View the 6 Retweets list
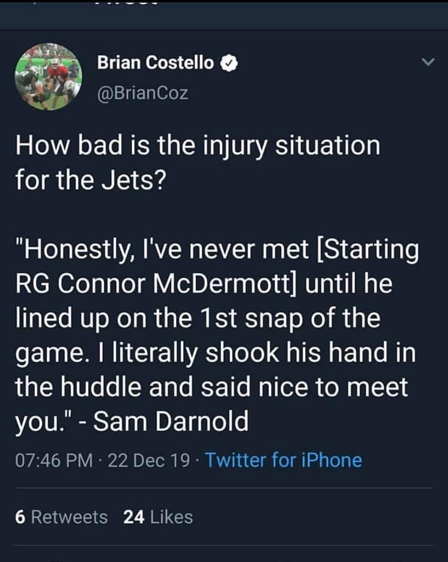Image resolution: width=448 pixels, height=562 pixels. pyautogui.click(x=62, y=517)
